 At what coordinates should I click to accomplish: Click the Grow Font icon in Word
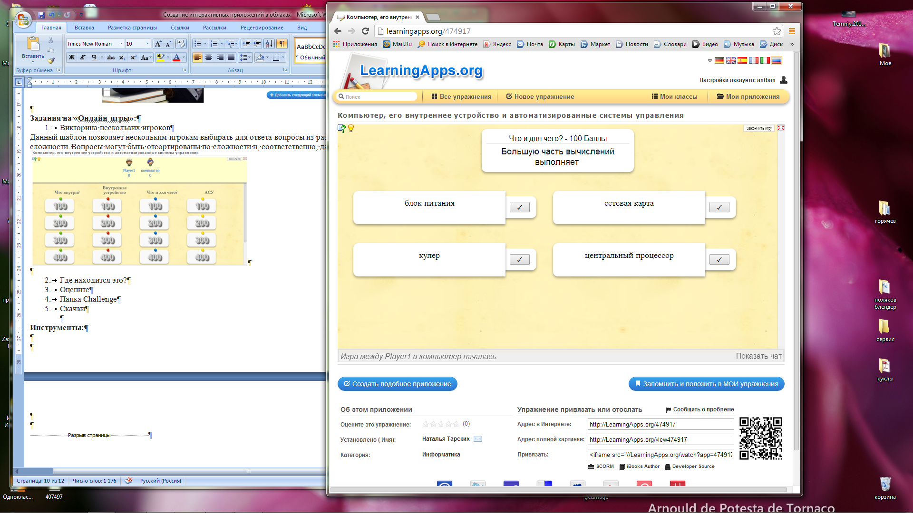(158, 44)
